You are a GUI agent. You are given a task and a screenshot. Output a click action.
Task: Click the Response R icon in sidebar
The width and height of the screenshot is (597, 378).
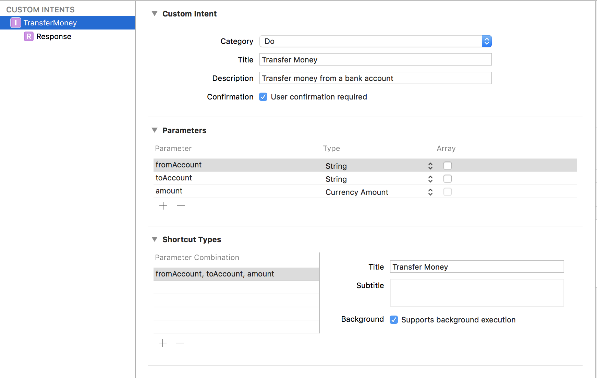29,36
